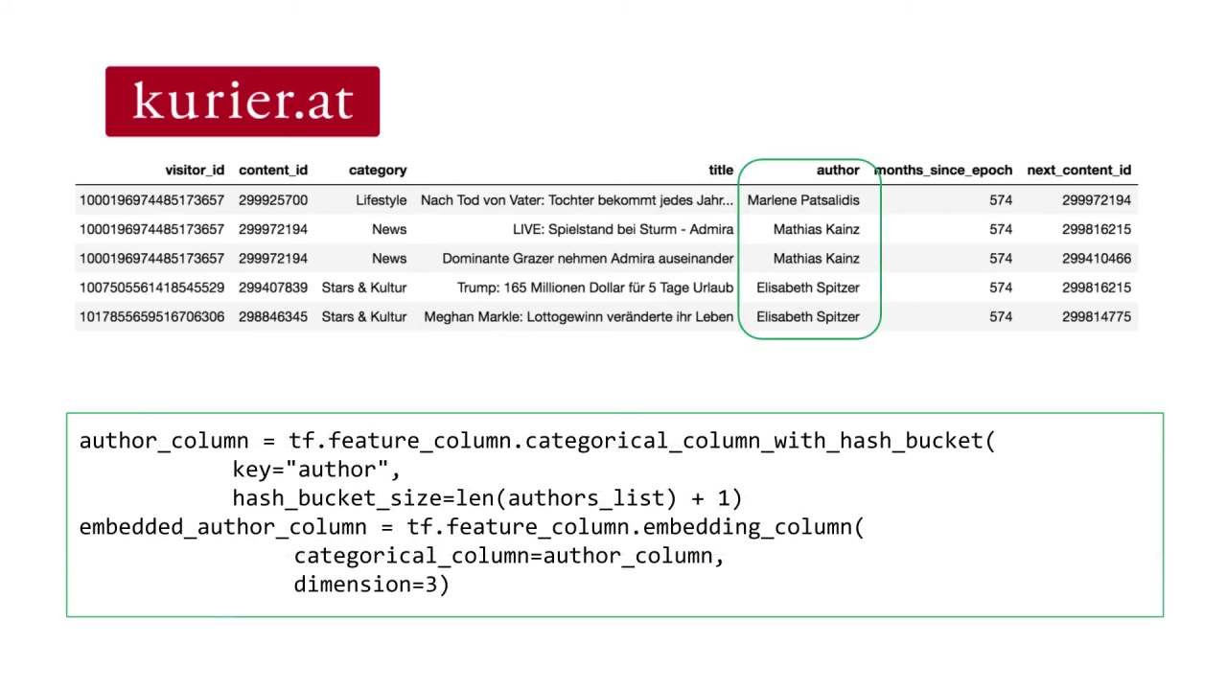Select the Stars & Kultur cell about Trump
This screenshot has height=690, width=1227.
pyautogui.click(x=363, y=287)
